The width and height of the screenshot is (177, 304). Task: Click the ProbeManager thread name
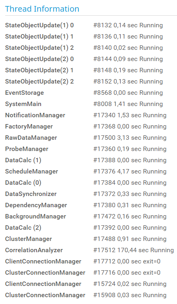pos(27,149)
